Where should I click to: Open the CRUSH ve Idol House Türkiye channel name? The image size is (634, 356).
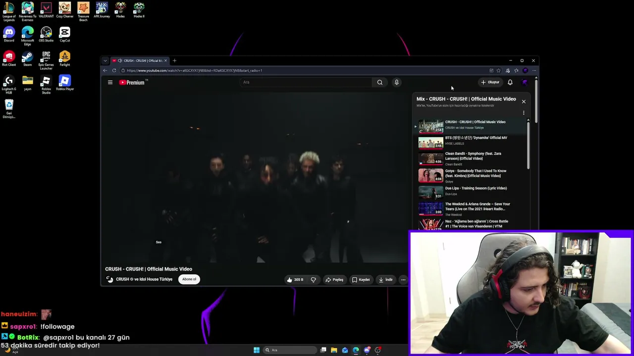click(144, 279)
